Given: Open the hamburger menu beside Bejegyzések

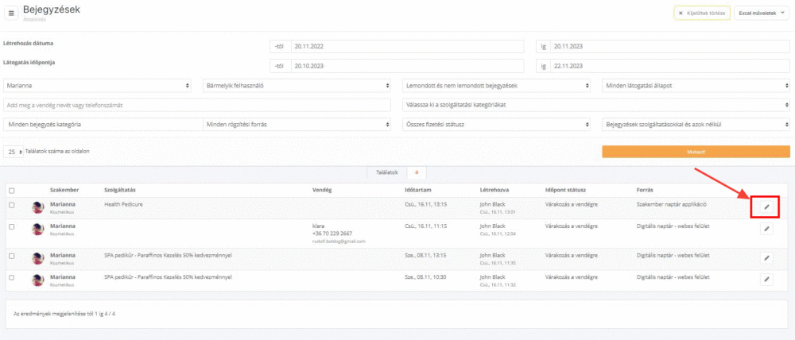Looking at the screenshot, I should [11, 13].
